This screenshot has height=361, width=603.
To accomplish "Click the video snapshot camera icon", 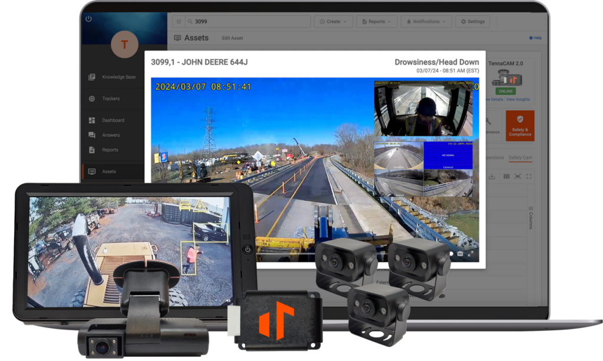I will (460, 254).
